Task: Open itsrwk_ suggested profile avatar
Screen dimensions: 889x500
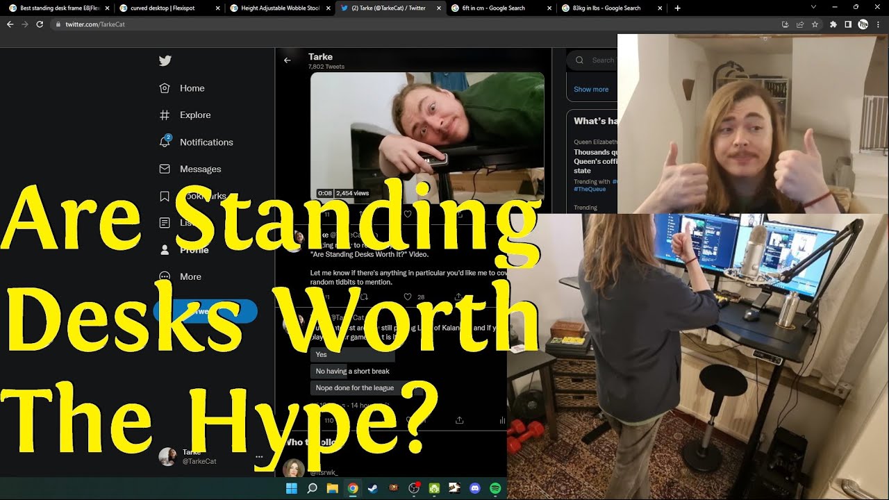Action: [293, 469]
